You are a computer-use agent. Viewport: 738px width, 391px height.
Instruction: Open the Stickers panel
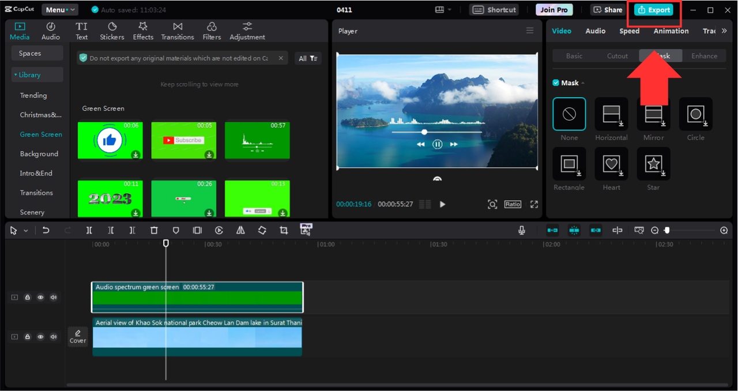tap(112, 31)
